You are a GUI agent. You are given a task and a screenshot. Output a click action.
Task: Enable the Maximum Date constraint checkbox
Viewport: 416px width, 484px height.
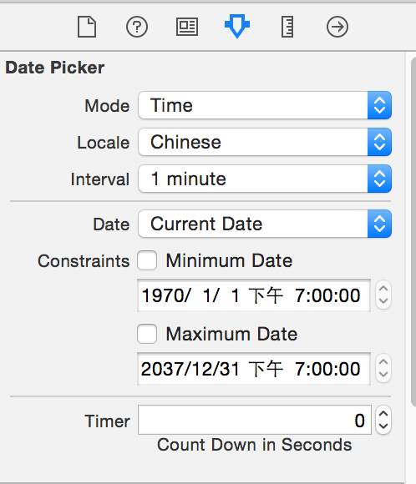click(147, 334)
